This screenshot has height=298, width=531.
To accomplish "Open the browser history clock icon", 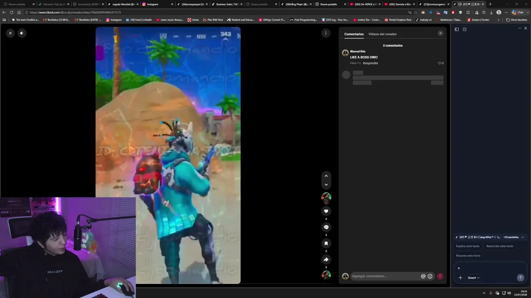I will tap(483, 12).
